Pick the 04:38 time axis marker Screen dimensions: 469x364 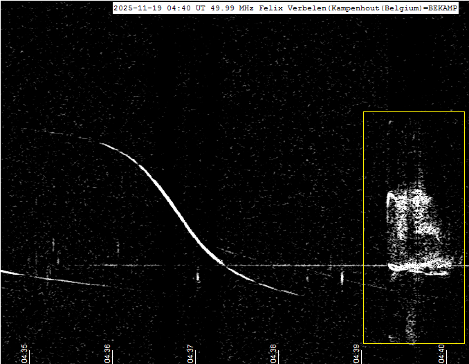pos(274,353)
